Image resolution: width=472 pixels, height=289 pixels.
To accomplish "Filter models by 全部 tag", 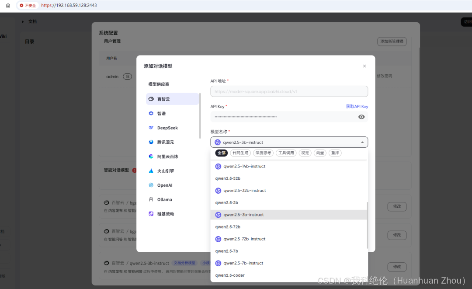I will pyautogui.click(x=222, y=153).
